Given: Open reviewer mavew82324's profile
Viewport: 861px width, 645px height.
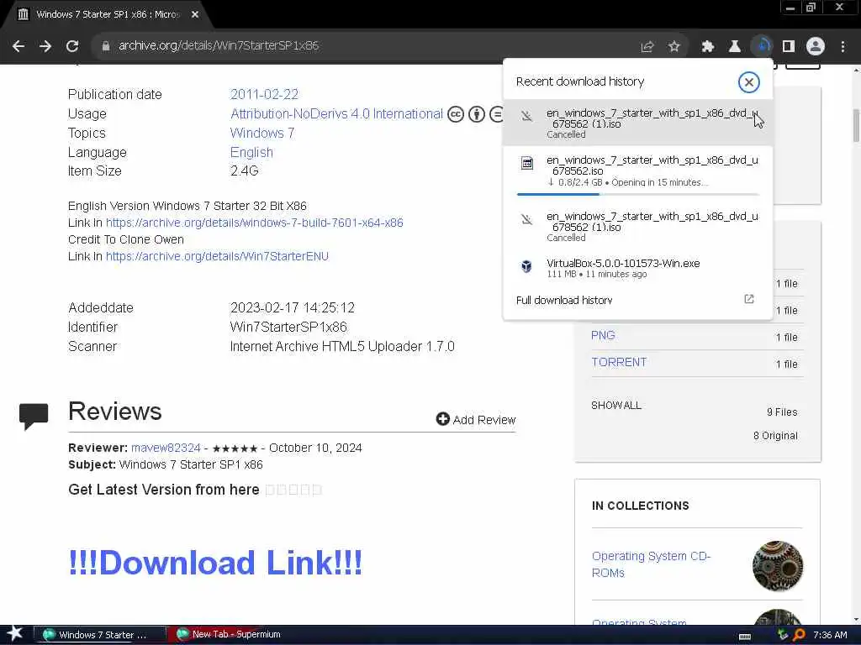Looking at the screenshot, I should pyautogui.click(x=166, y=448).
